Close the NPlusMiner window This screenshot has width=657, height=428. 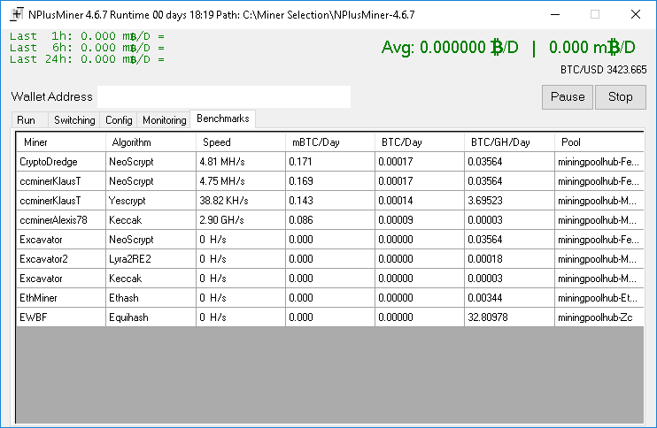tap(635, 15)
